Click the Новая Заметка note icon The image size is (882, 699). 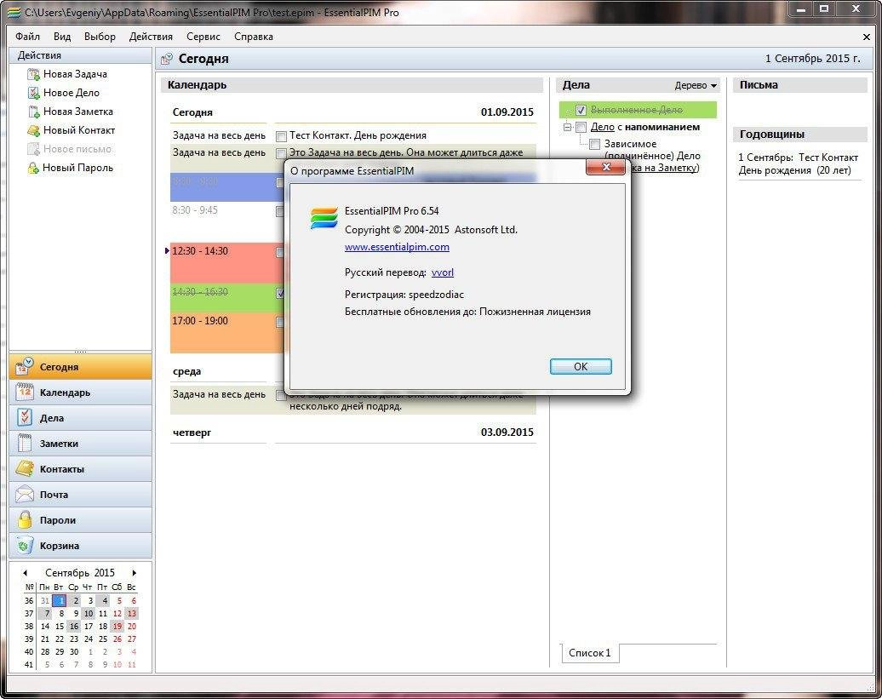tap(33, 112)
